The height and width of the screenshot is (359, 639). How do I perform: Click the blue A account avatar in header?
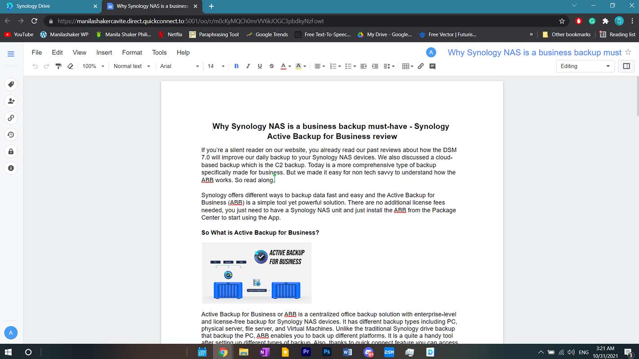click(431, 53)
